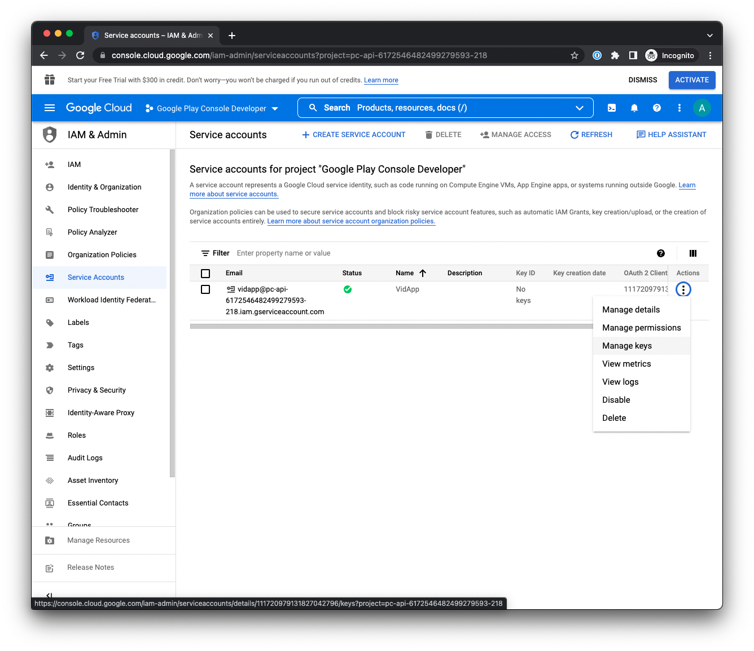
Task: Select Manage keys in the actions menu
Action: point(642,346)
